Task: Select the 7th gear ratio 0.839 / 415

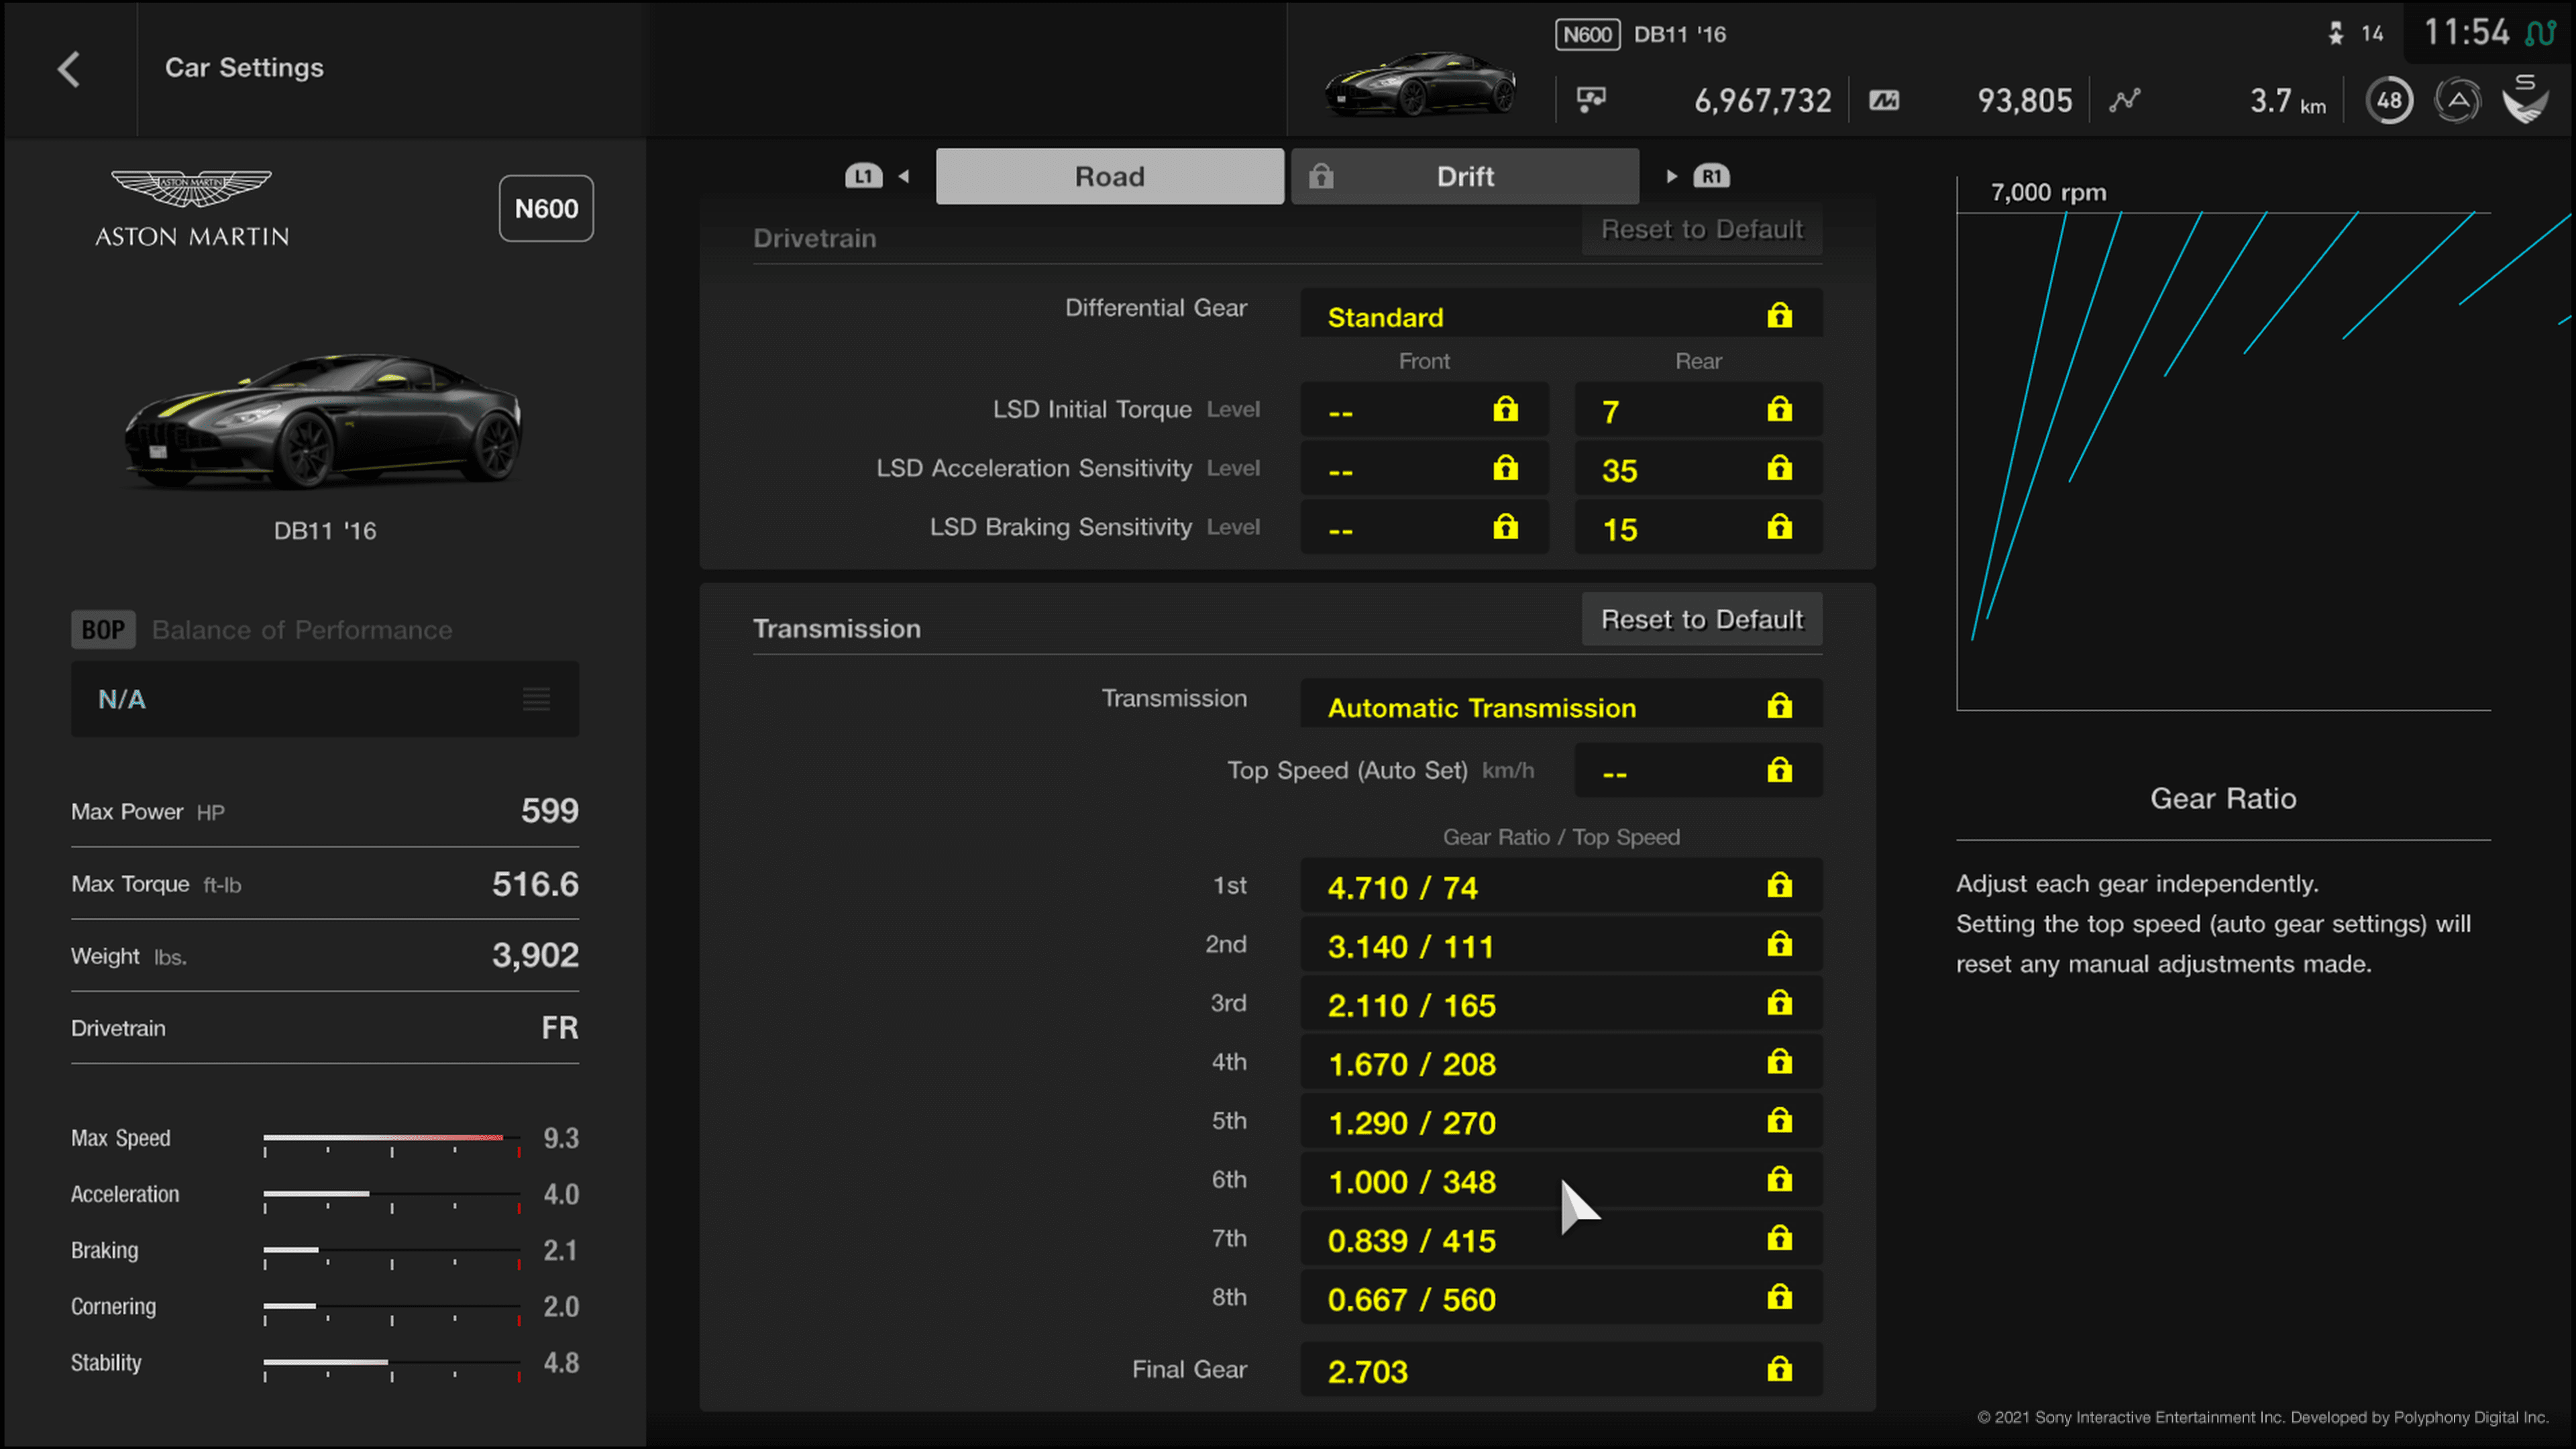Action: [x=1561, y=1240]
